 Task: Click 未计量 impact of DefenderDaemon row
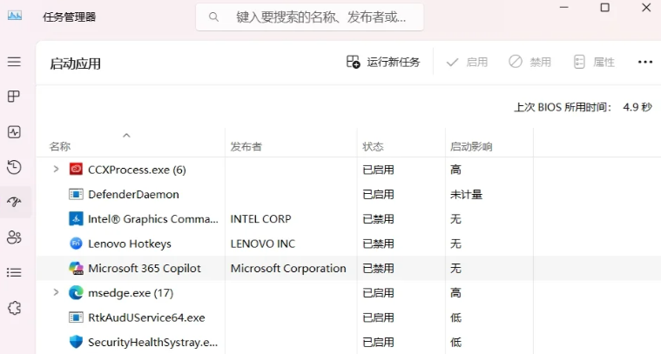click(x=466, y=195)
